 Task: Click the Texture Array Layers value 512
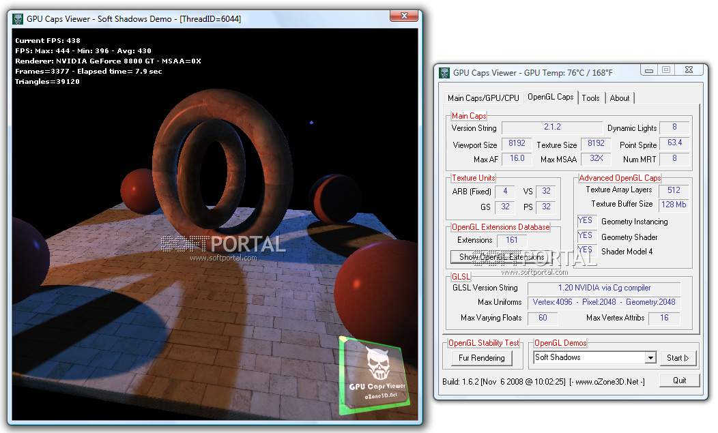pyautogui.click(x=674, y=190)
